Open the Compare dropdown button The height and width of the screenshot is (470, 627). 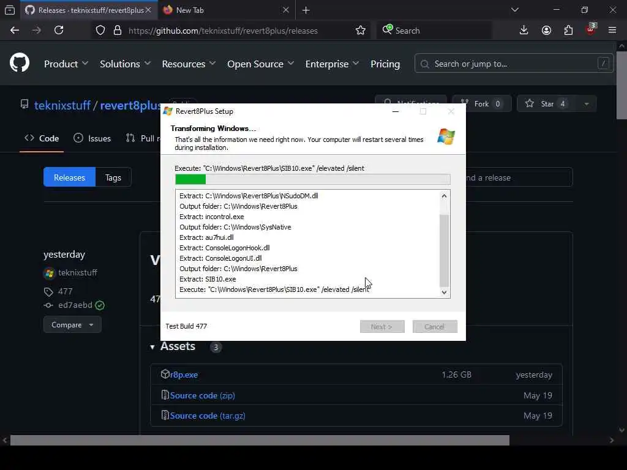(72, 324)
